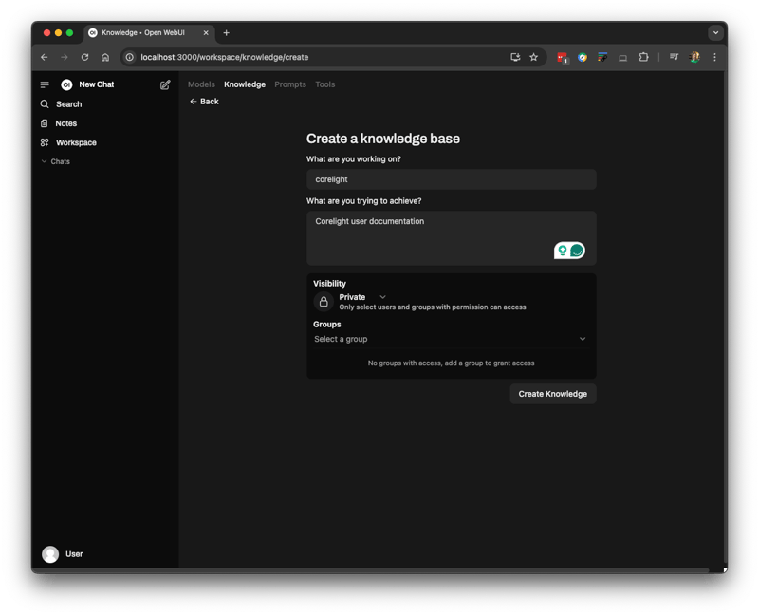This screenshot has width=759, height=615.
Task: Click the new chat pencil icon
Action: pyautogui.click(x=165, y=84)
